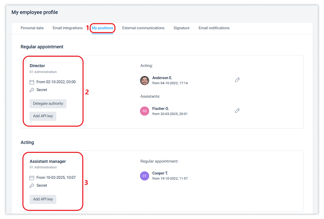Click calendar icon in Assistant manager card

pos(32,178)
